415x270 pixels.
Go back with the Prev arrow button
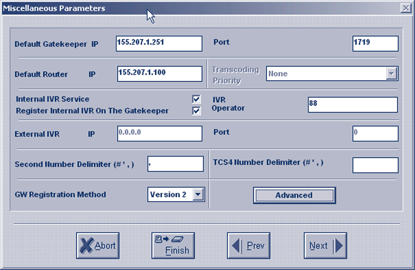coord(248,246)
